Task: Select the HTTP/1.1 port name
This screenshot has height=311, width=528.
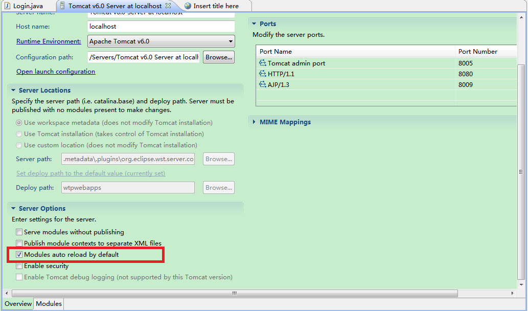Action: pyautogui.click(x=281, y=74)
